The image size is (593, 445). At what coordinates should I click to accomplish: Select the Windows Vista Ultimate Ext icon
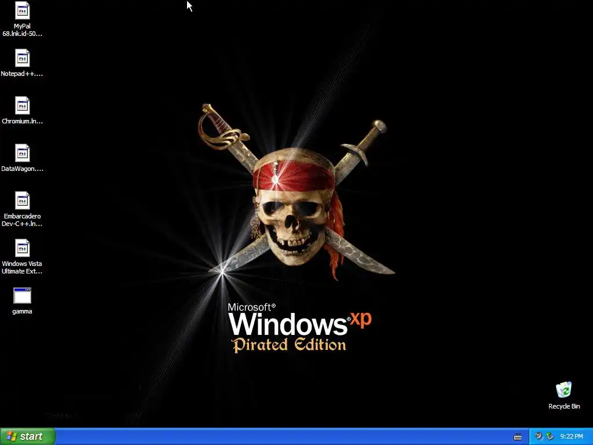[23, 248]
